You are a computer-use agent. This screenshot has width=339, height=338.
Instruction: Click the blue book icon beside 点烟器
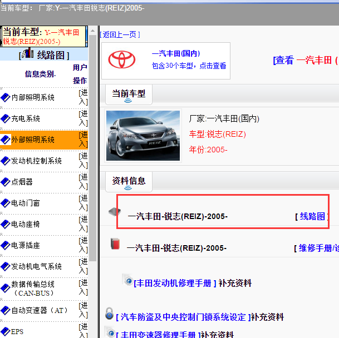pyautogui.click(x=6, y=182)
